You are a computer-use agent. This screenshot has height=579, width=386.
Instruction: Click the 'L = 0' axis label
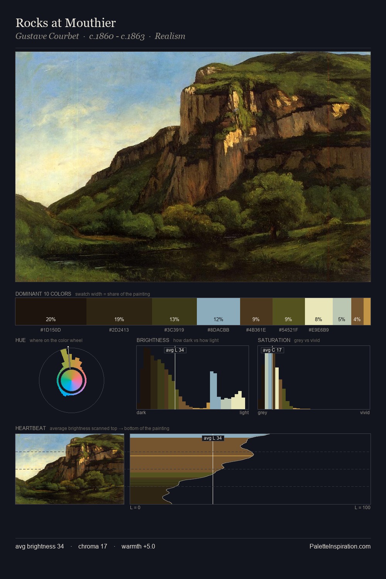[x=135, y=508]
